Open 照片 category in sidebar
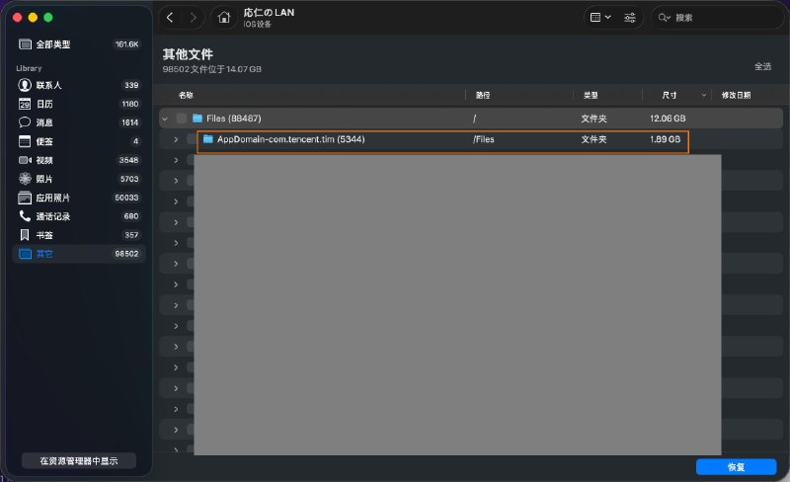Viewport: 790px width, 482px height. (x=79, y=179)
